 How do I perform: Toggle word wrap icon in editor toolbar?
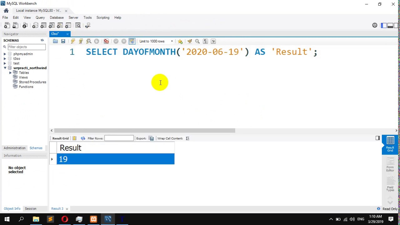[x=213, y=41]
